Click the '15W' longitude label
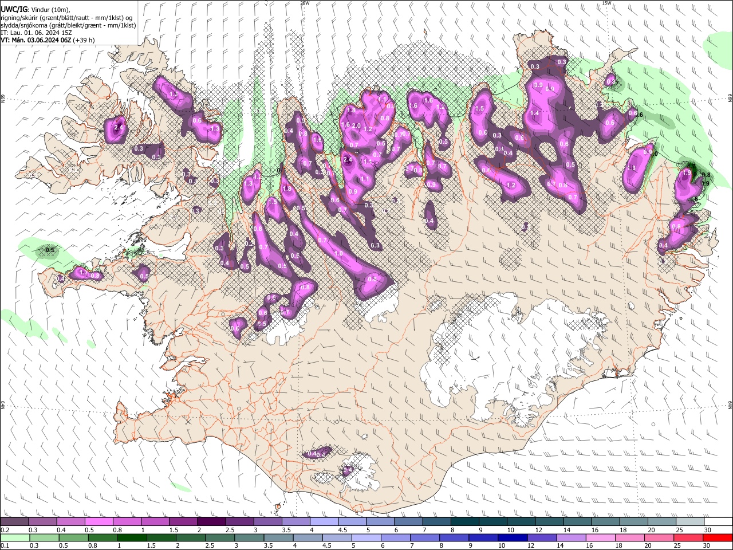 606,3
